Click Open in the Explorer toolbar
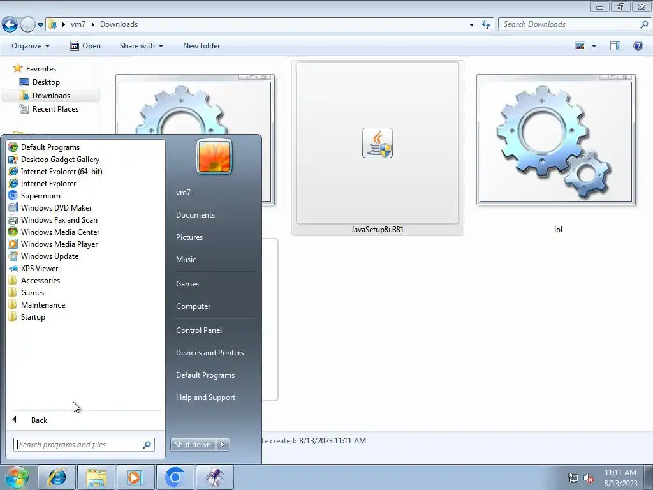 click(x=85, y=46)
